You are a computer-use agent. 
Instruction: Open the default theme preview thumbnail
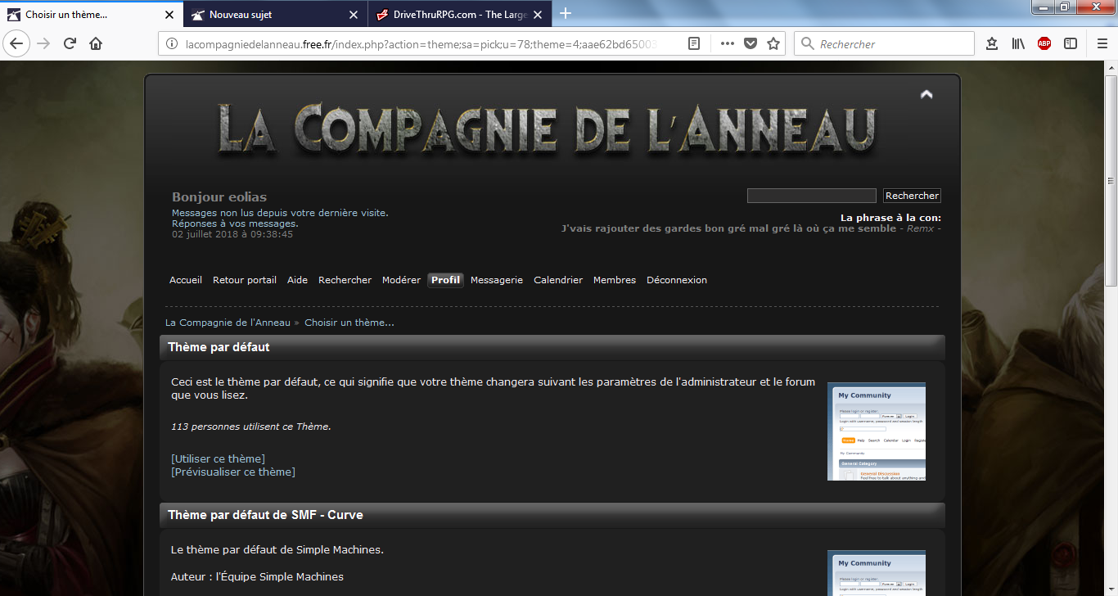[877, 431]
